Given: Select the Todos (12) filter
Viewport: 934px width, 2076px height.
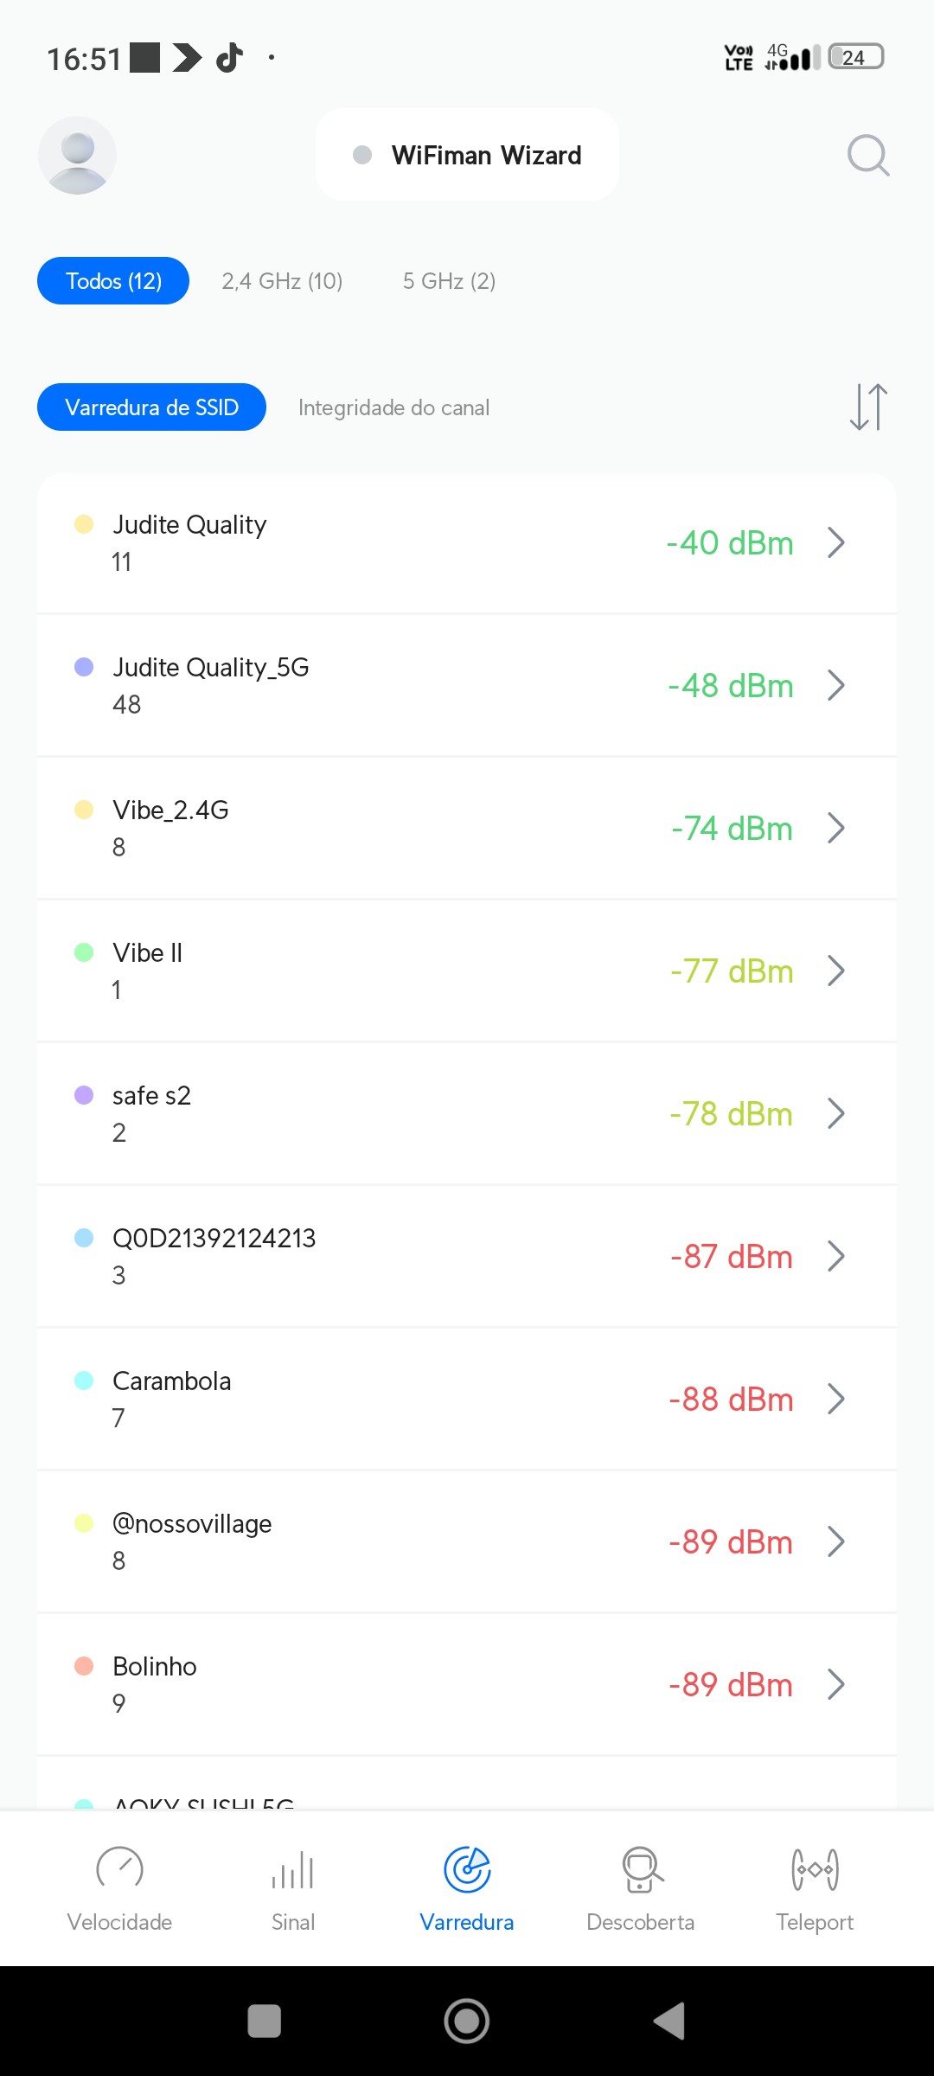Looking at the screenshot, I should click(x=113, y=281).
